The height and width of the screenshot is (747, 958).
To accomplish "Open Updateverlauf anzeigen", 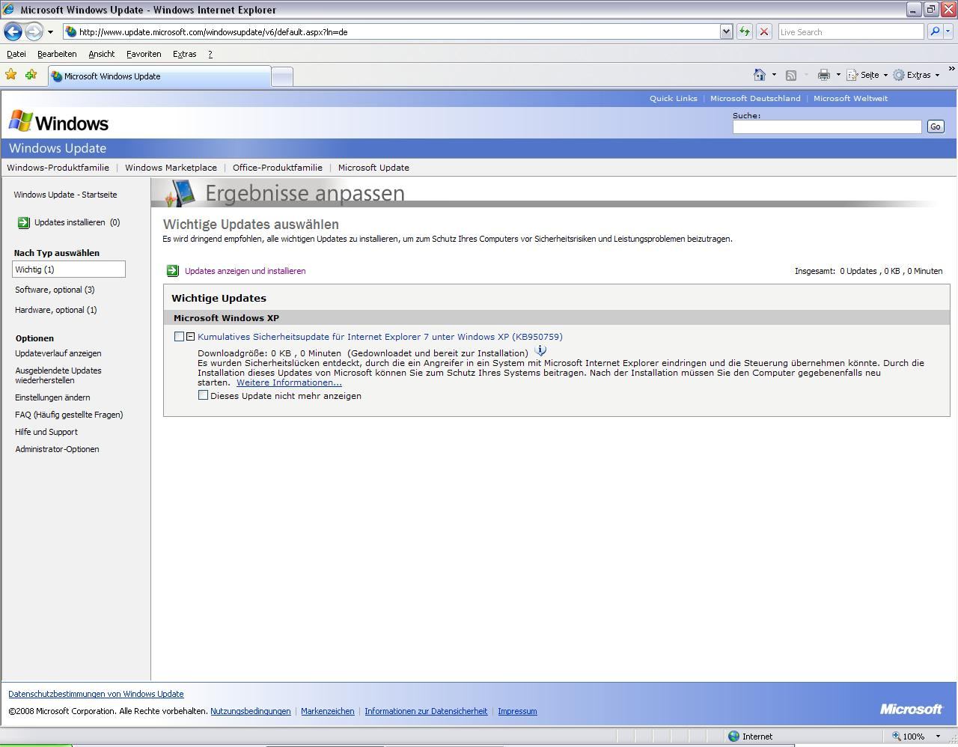I will point(58,353).
